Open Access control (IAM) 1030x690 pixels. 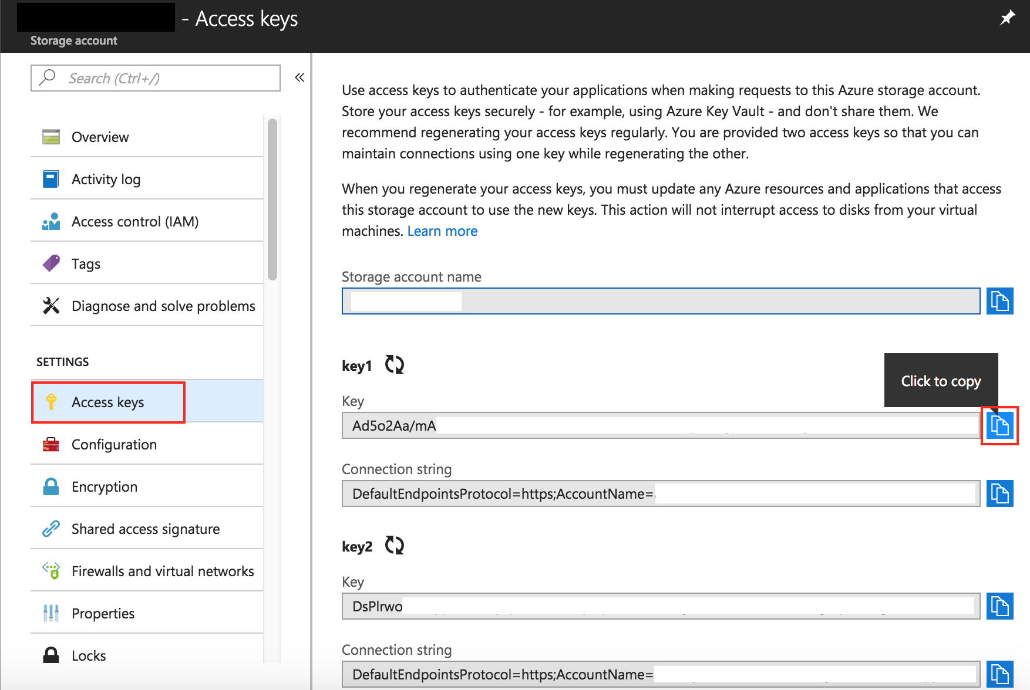click(147, 221)
